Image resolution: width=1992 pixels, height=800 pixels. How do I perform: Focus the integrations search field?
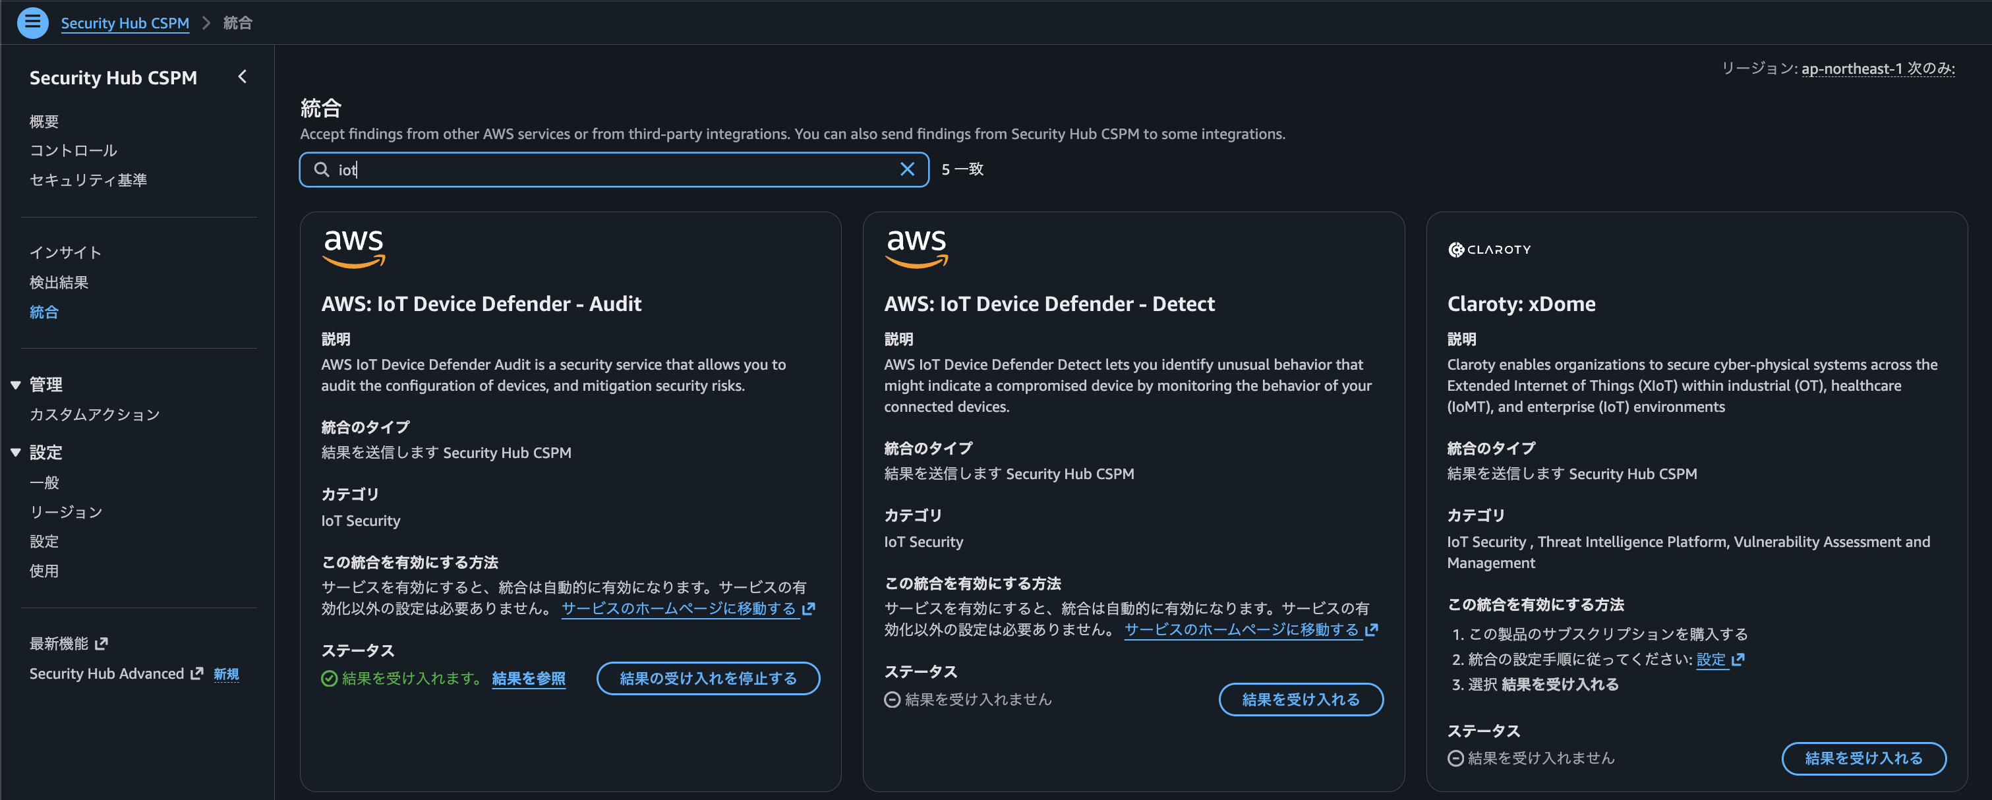point(614,169)
